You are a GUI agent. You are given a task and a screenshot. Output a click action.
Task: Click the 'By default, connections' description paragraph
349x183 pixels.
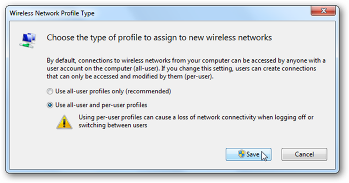click(x=186, y=68)
